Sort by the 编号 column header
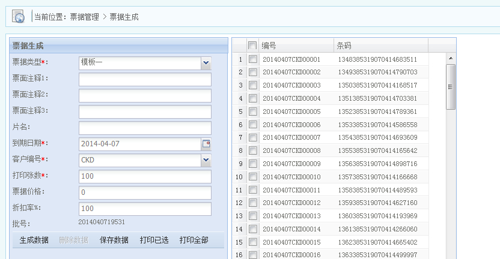Viewport: 500px width, 259px height. (296, 46)
